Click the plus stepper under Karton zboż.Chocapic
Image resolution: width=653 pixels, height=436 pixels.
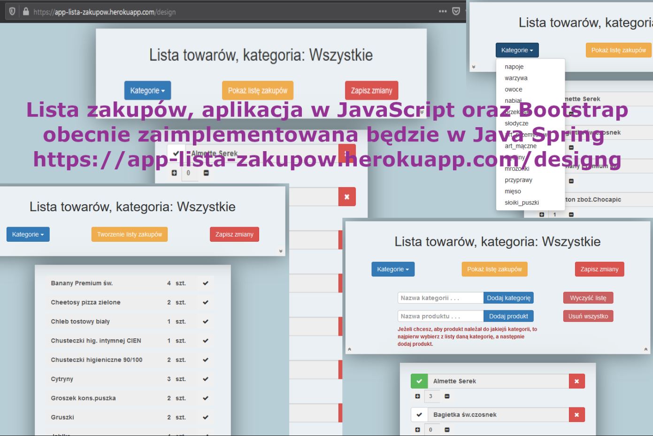click(x=542, y=214)
